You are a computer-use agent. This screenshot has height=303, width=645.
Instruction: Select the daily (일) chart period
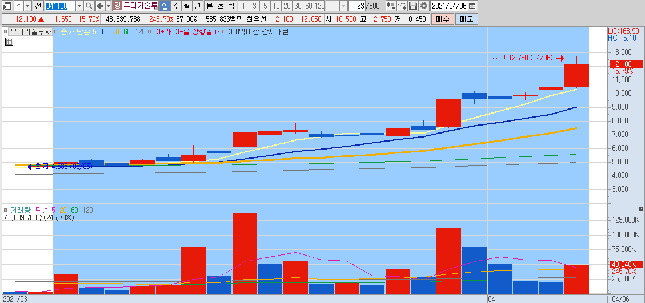click(165, 6)
